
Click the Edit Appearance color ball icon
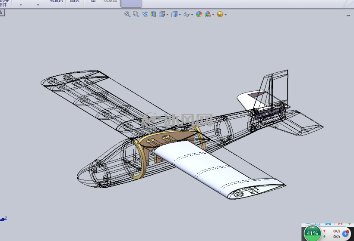pos(199,14)
